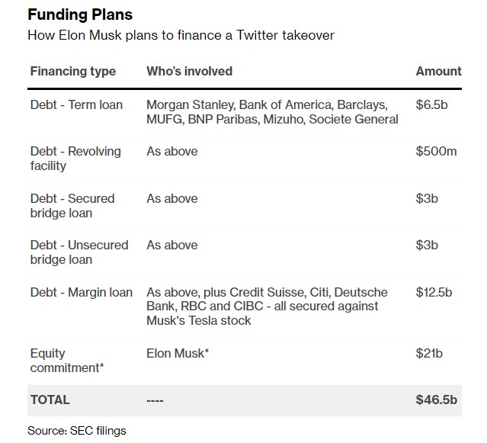487x443 pixels.
Task: Click the "Source: SEC filings" footnote
Action: click(76, 431)
